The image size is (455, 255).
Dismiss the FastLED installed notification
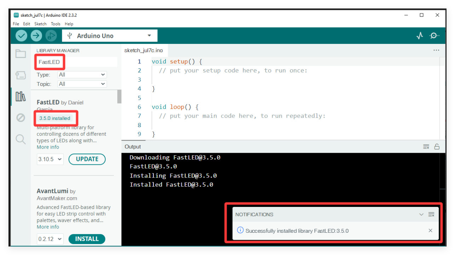(430, 231)
